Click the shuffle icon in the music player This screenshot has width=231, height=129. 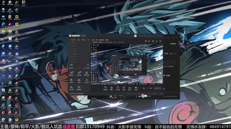point(137,96)
